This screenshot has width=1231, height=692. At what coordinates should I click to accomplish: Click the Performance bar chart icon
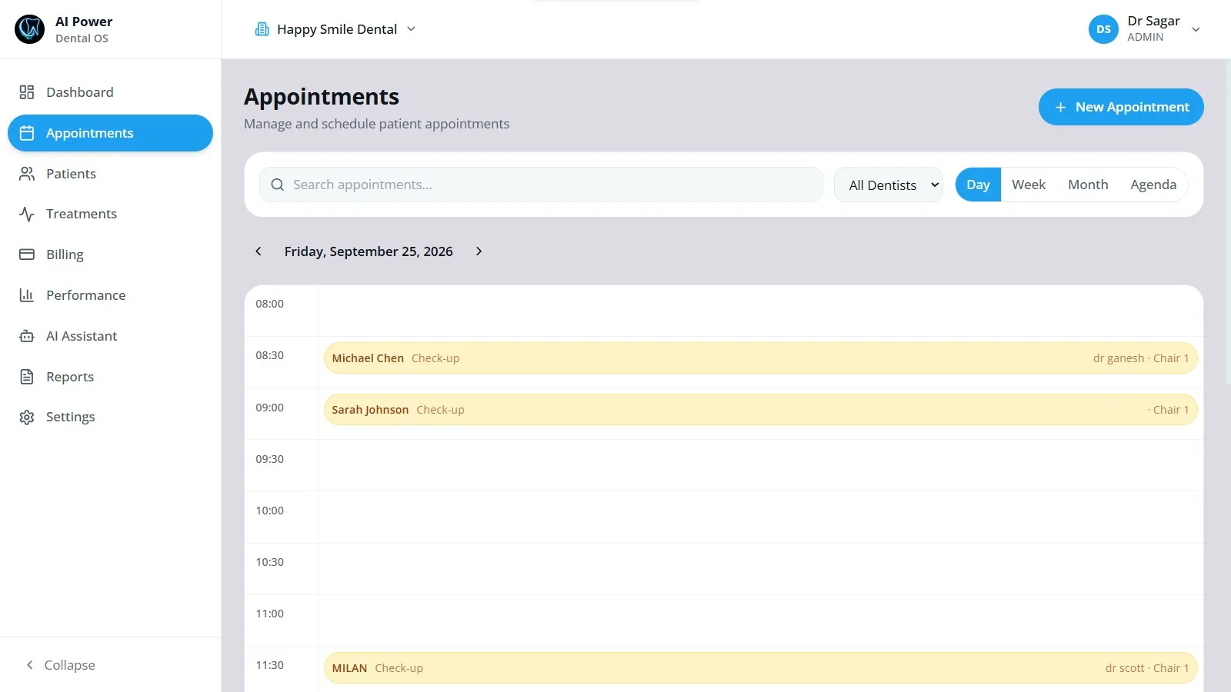point(27,295)
